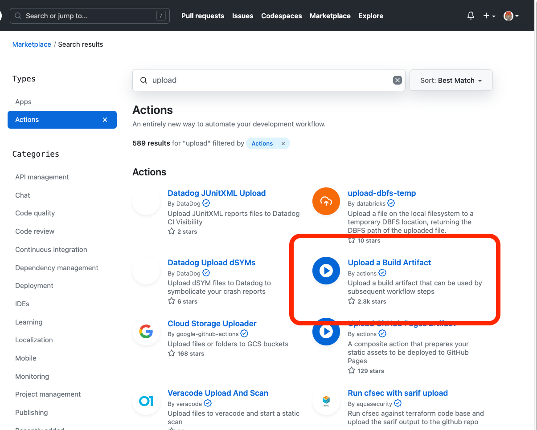The width and height of the screenshot is (537, 430).
Task: Remove the Actions filter in sidebar
Action: pos(105,120)
